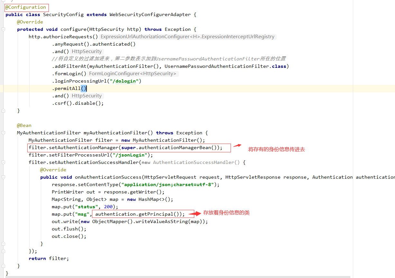Click the fold icon near the bean's closing brace
This screenshot has width=395, height=278.
point(3,266)
